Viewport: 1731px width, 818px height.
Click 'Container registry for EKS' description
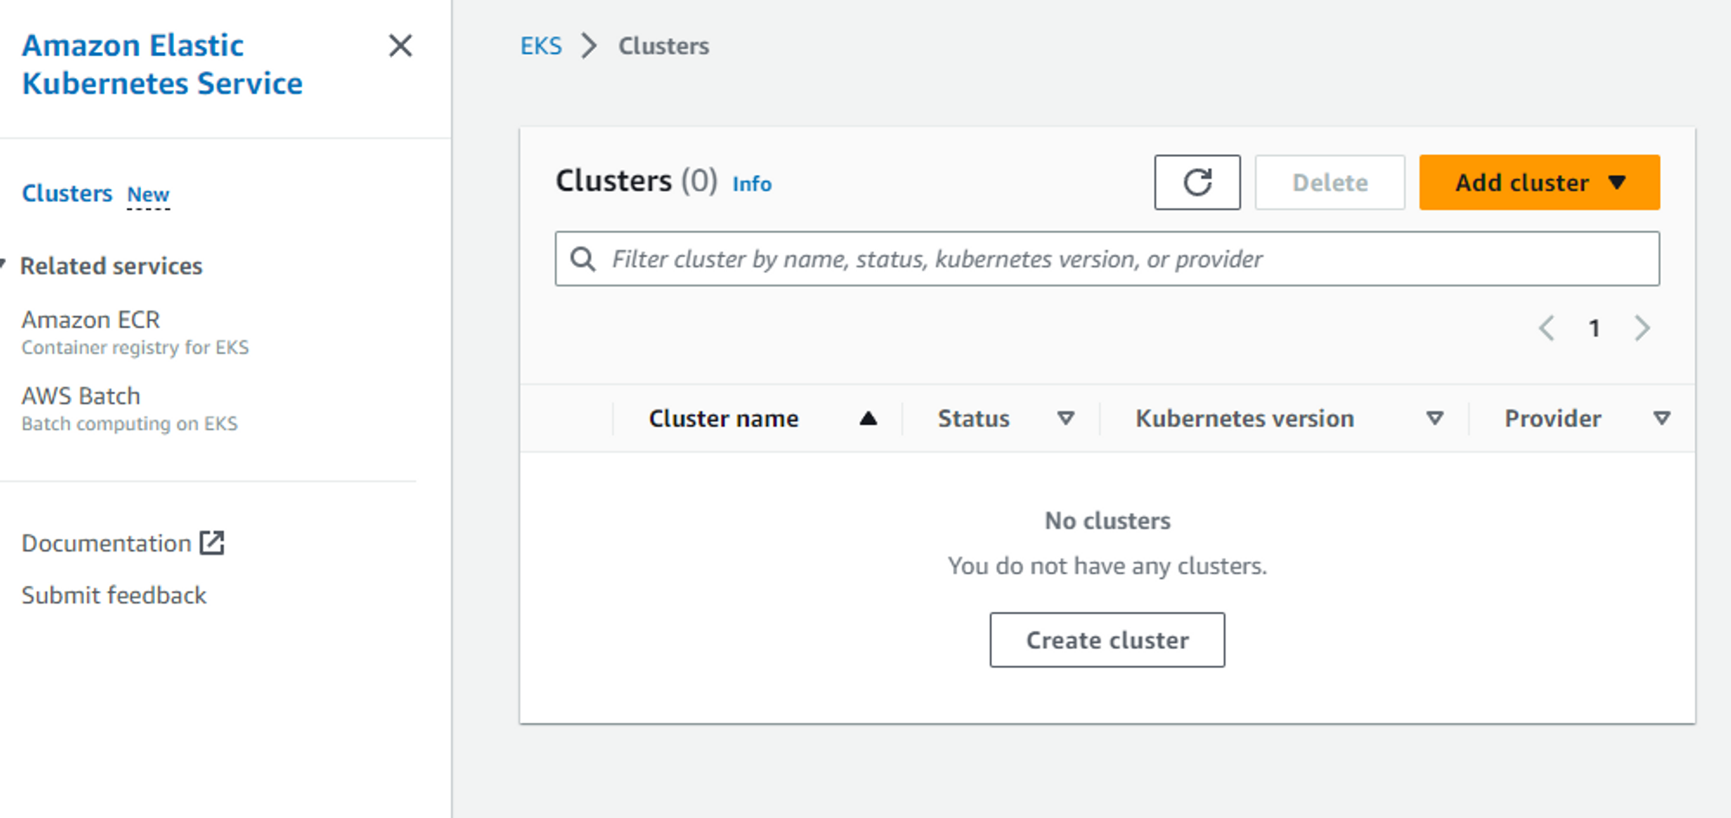[x=135, y=348]
